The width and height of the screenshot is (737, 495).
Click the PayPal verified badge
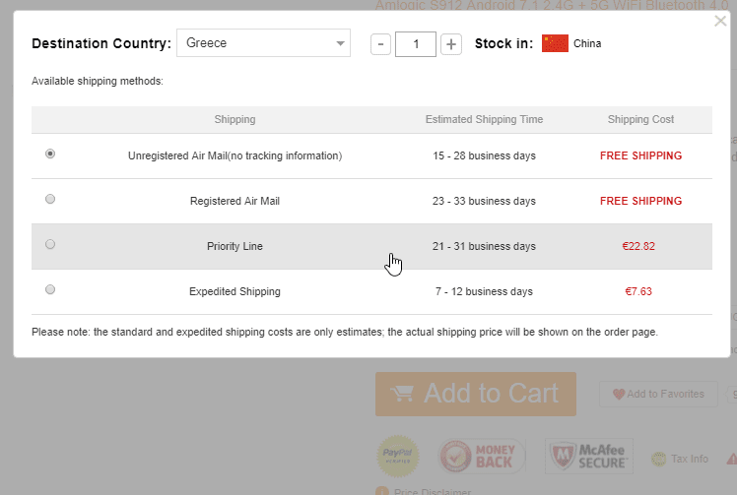pos(397,457)
